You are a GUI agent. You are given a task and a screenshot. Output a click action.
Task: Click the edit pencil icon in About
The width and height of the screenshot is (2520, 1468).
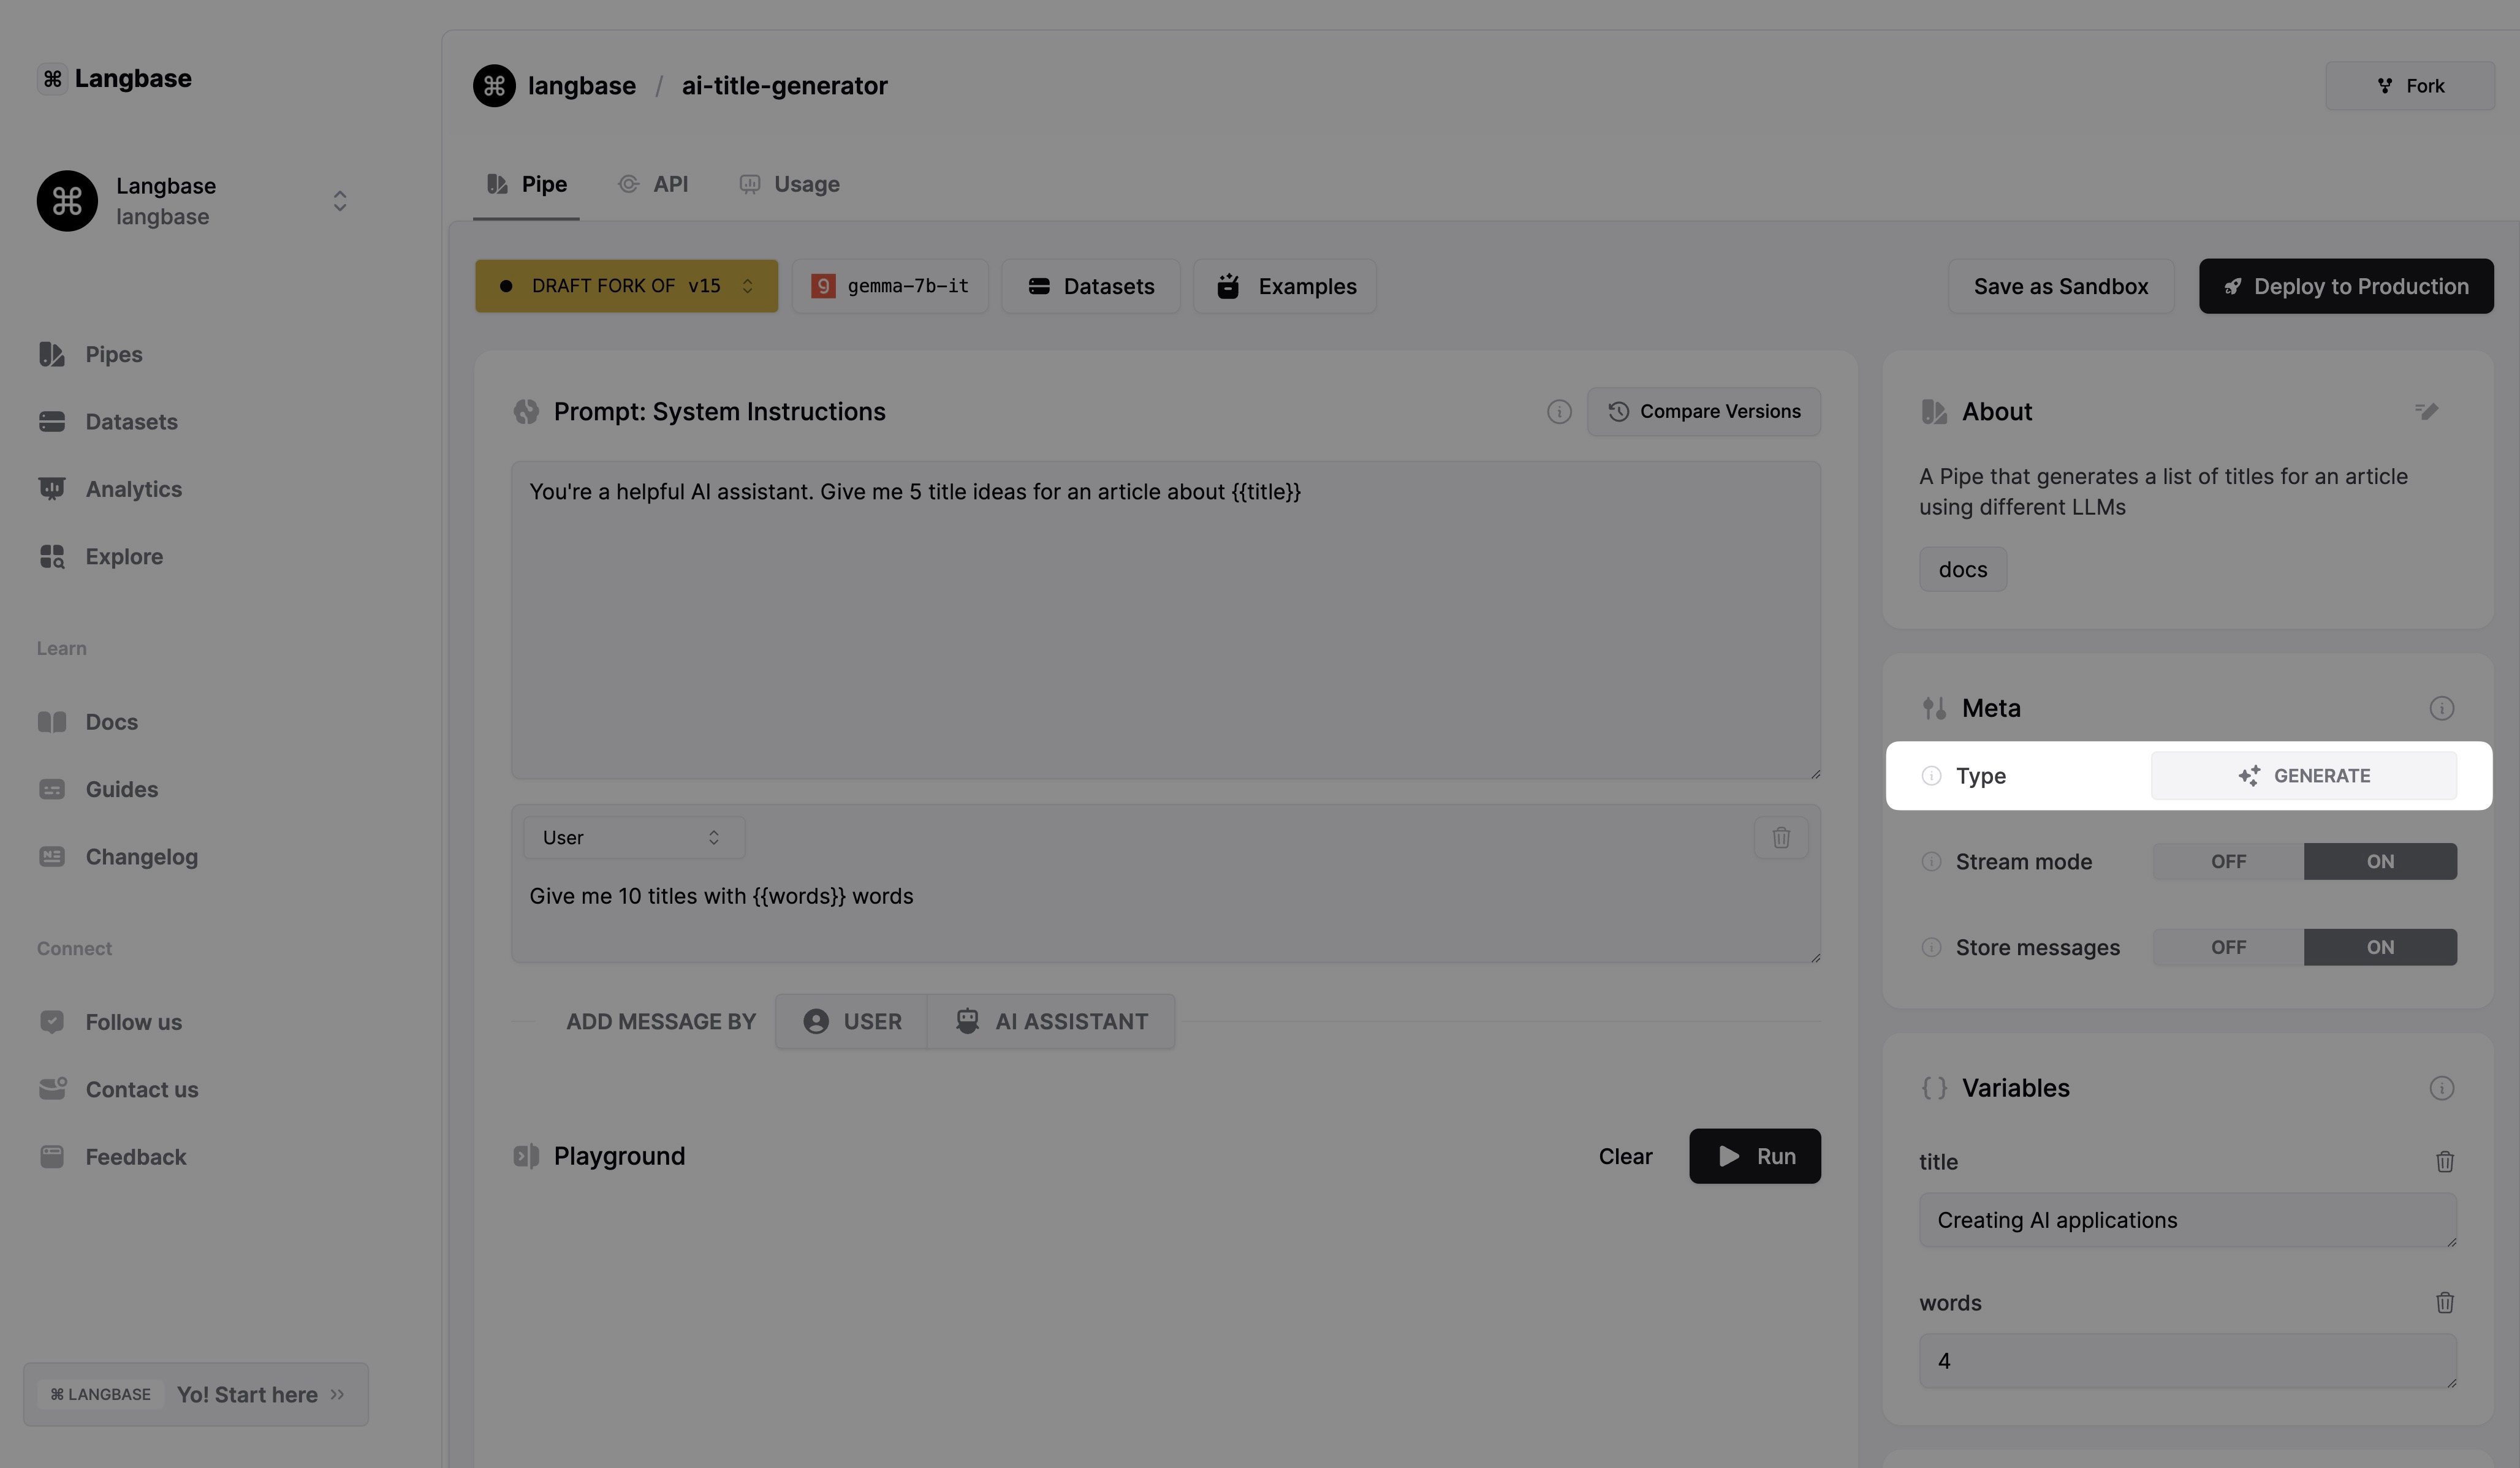click(x=2426, y=411)
